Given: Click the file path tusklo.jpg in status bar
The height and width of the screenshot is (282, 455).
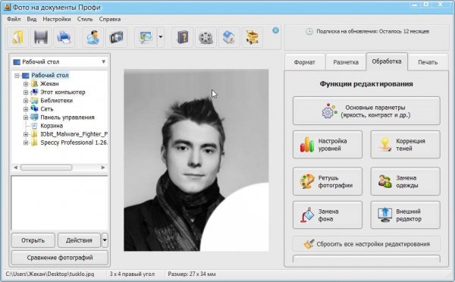Looking at the screenshot, I should 50,274.
